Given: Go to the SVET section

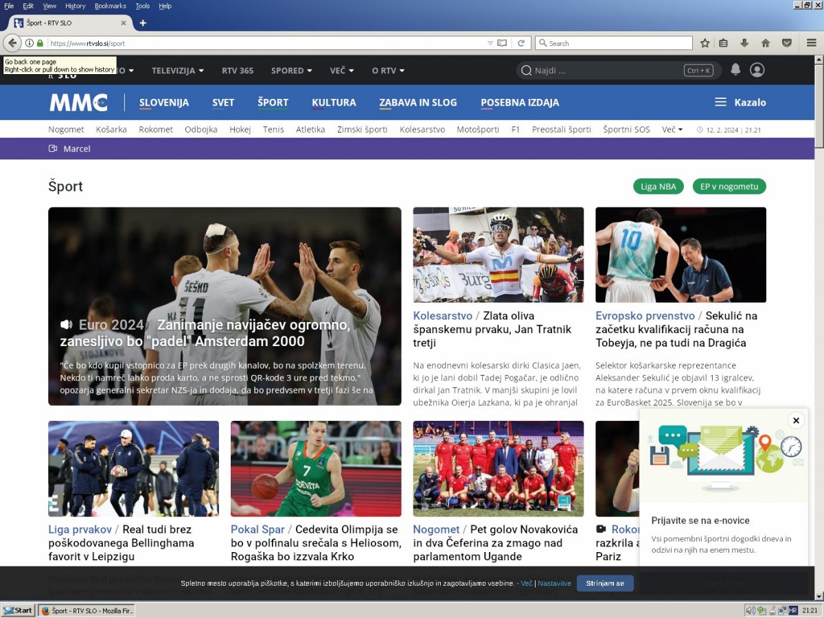Looking at the screenshot, I should 223,102.
